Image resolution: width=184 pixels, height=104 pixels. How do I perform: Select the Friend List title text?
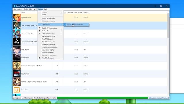pyautogui.click(x=25, y=90)
